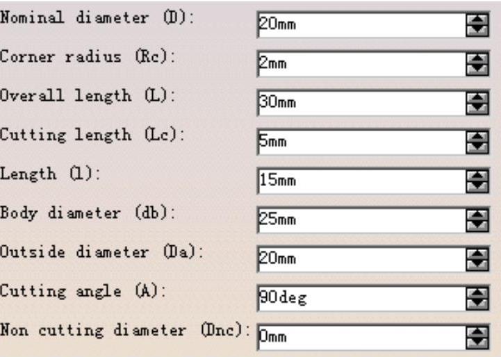
Task: Click the Non cutting diameter (Dnc) field
Action: 361,338
